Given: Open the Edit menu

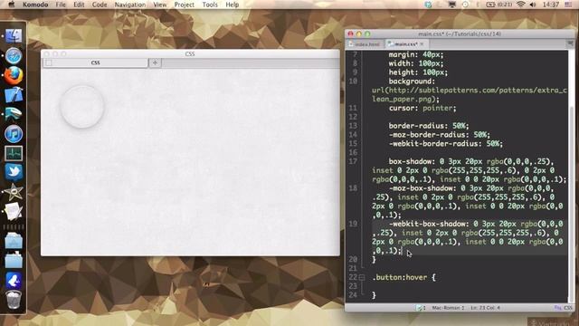Looking at the screenshot, I should coord(79,5).
